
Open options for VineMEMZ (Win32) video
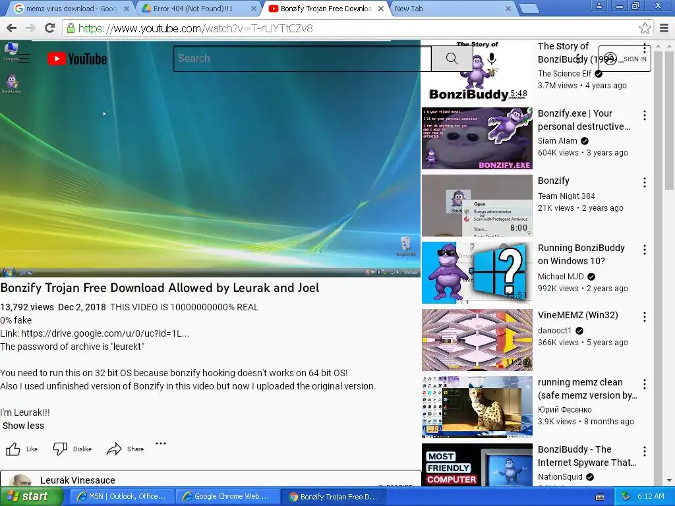pyautogui.click(x=645, y=317)
